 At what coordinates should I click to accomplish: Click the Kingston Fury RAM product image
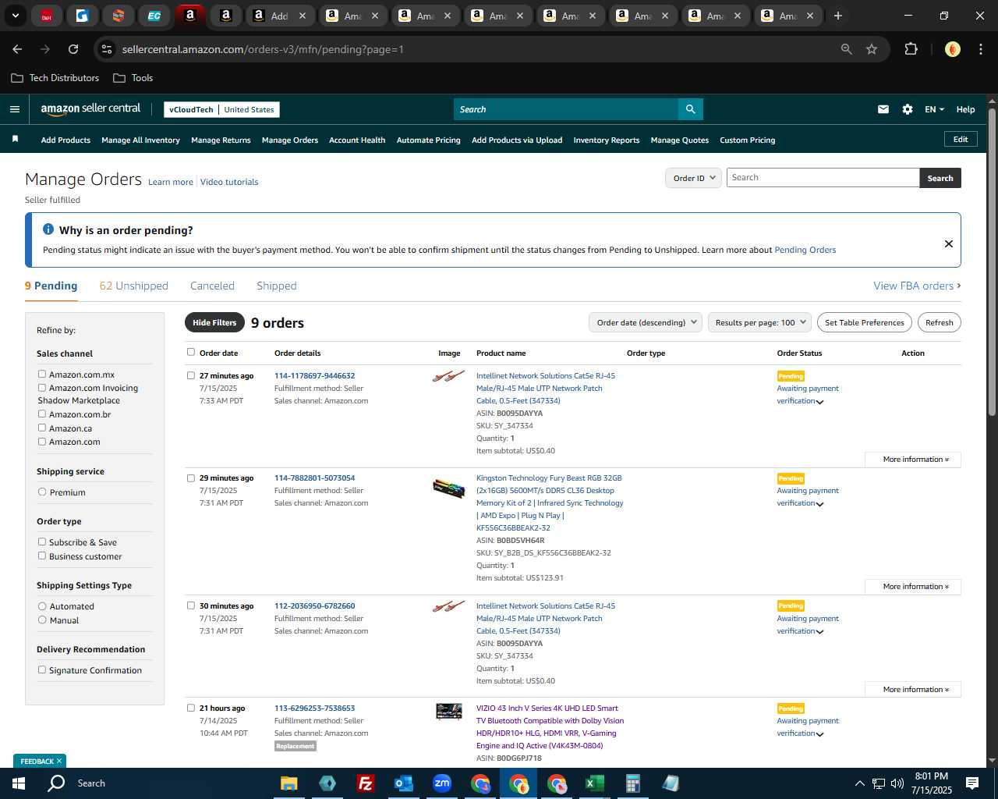coord(448,488)
